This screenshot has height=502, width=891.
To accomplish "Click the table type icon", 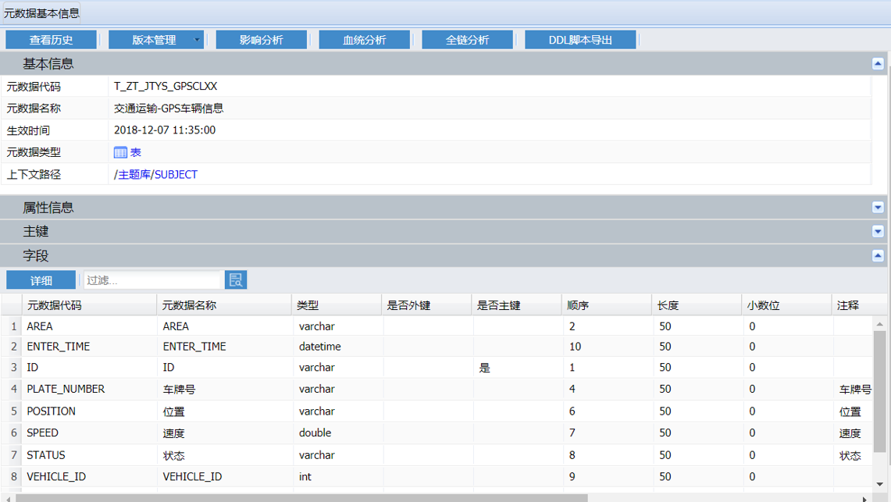I will click(120, 153).
